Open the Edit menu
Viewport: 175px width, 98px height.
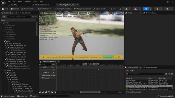[14, 1]
